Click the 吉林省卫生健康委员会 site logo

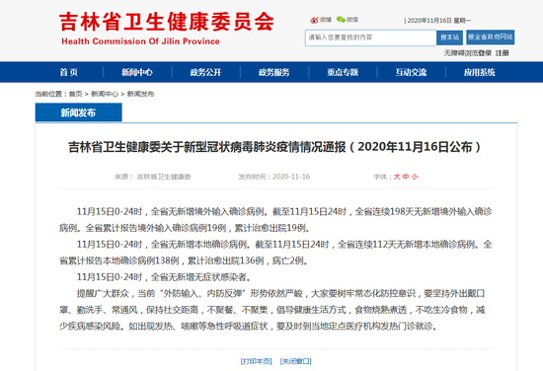167,22
